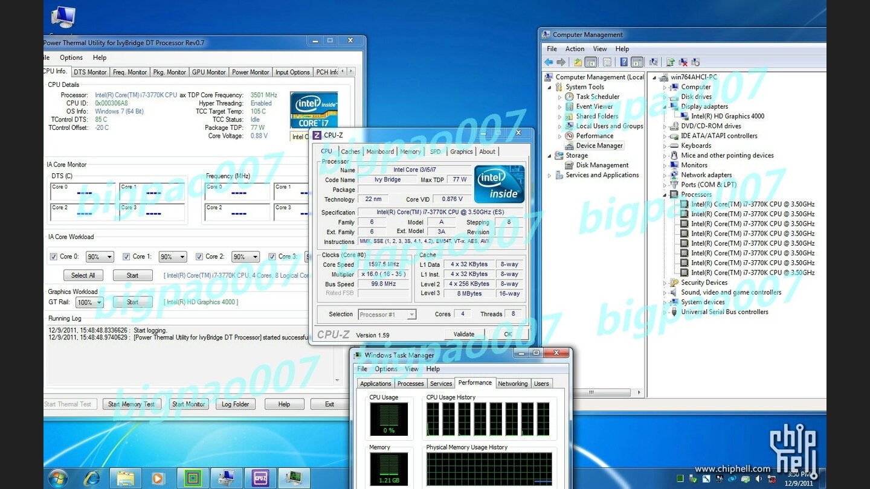Screen dimensions: 870x489
Task: Open Mainboard tab in CPU-Z
Action: (380, 152)
